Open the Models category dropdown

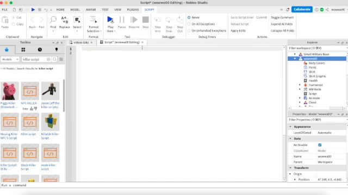(10, 59)
